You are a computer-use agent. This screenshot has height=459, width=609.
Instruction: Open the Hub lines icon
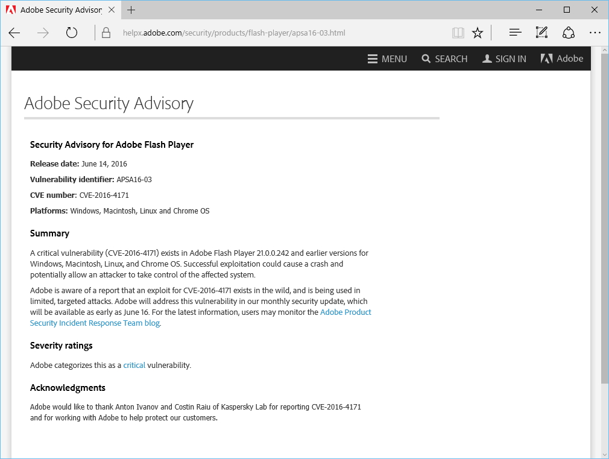tap(515, 33)
